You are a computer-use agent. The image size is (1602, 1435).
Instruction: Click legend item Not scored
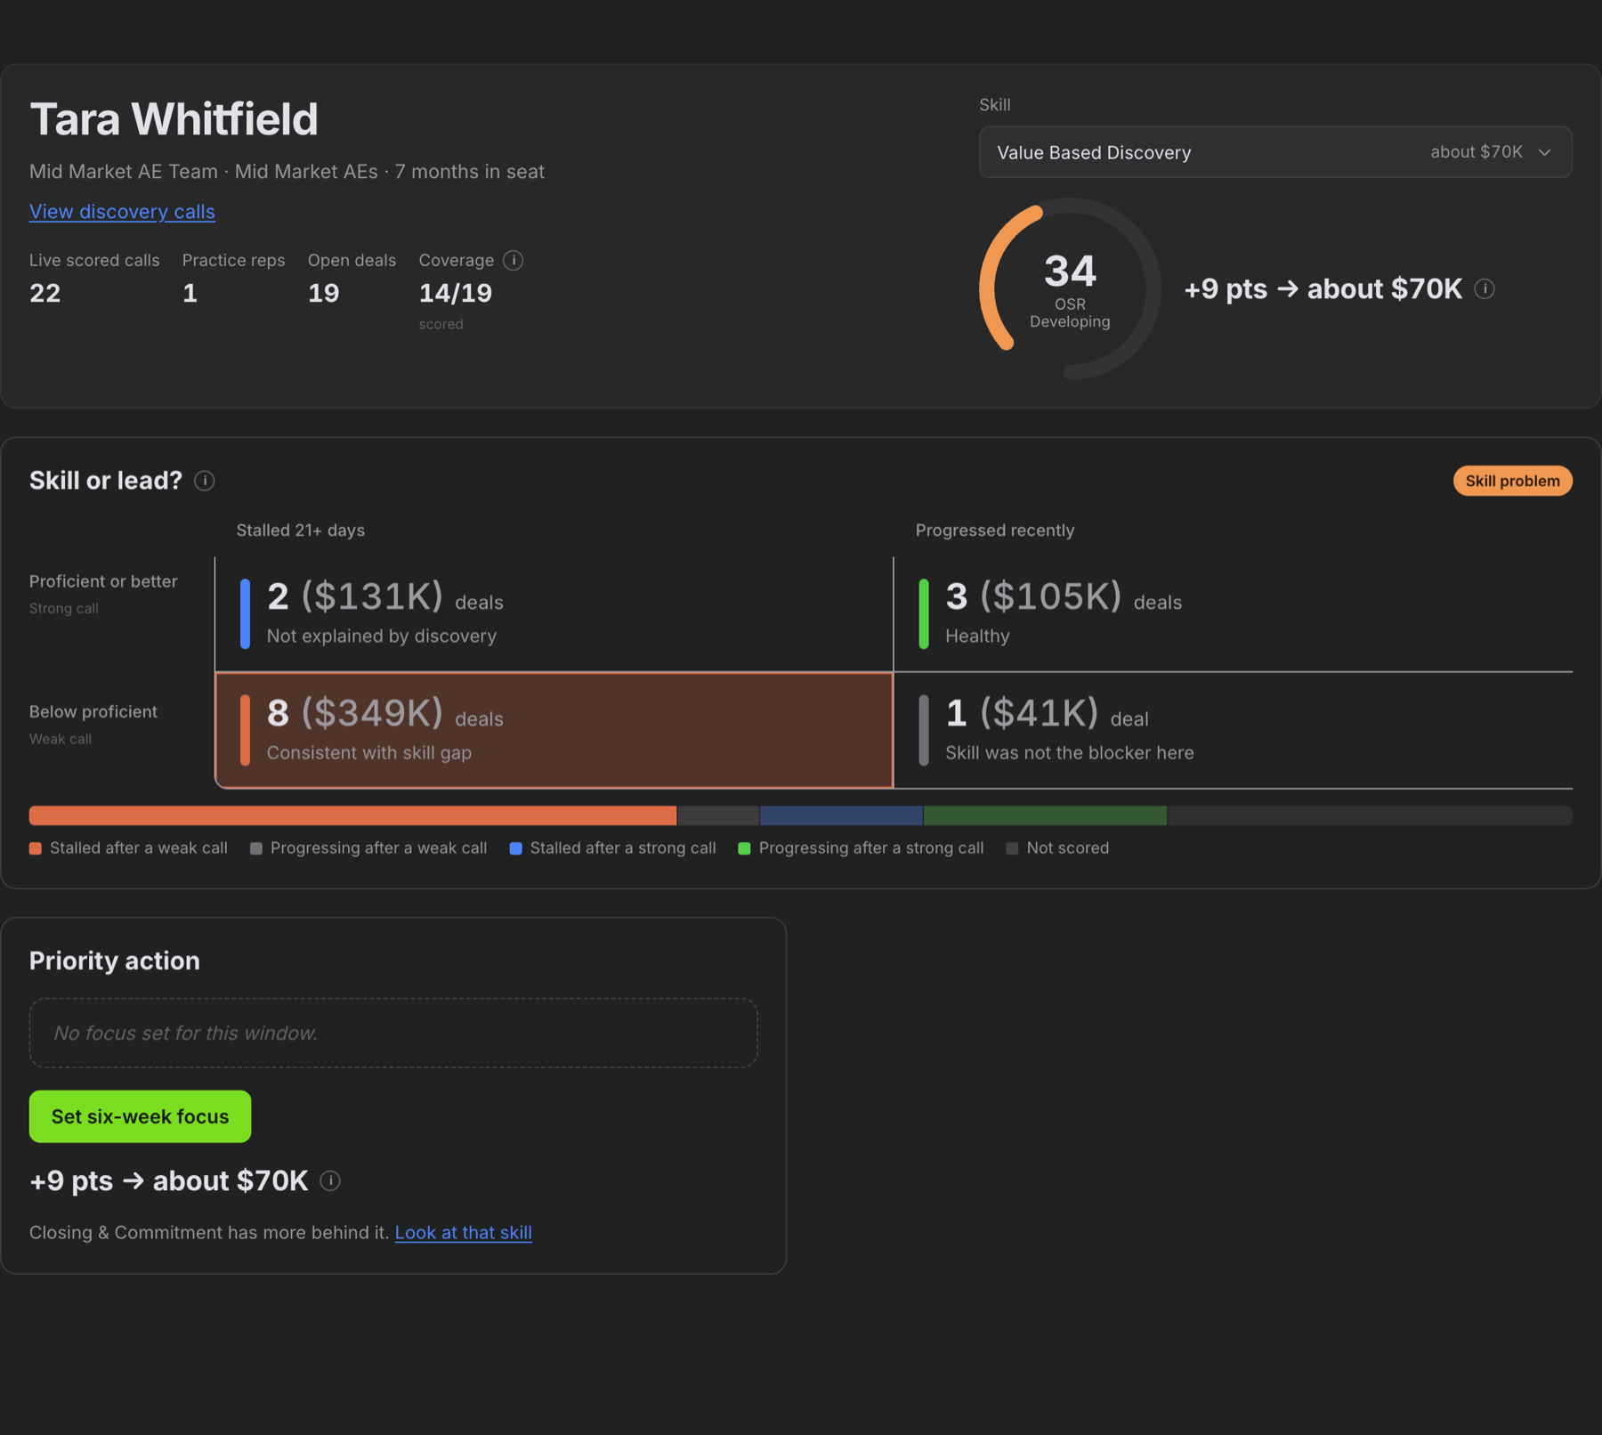tap(1057, 848)
